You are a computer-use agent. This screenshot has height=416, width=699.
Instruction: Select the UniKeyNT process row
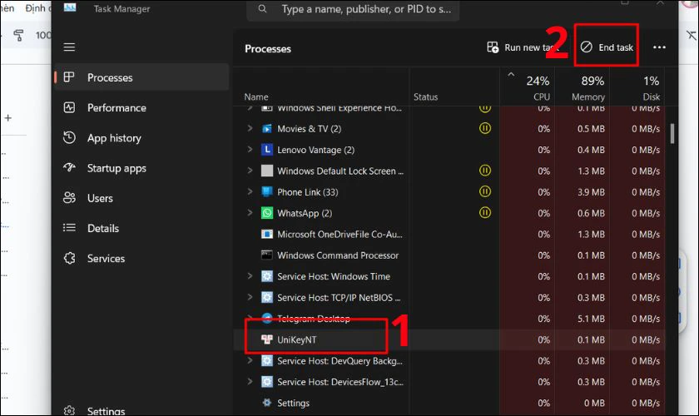coord(451,339)
